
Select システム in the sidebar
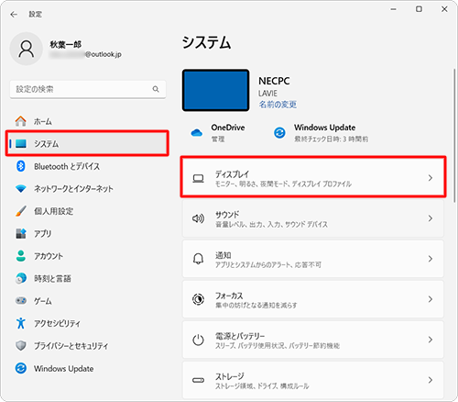[x=87, y=143]
